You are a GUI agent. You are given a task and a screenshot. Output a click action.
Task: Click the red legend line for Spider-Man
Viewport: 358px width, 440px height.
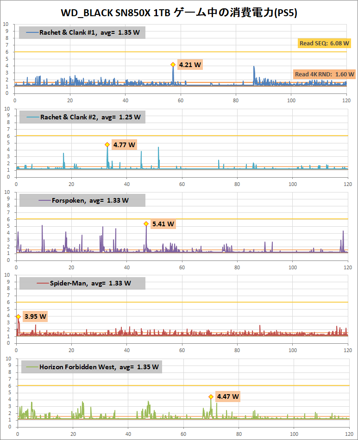coord(43,283)
